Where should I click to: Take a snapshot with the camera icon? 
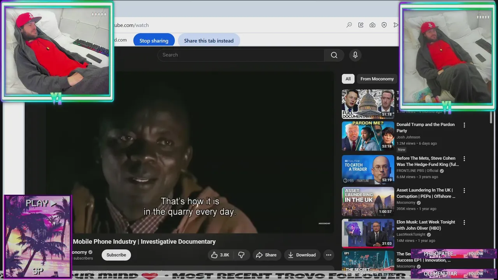tap(372, 25)
